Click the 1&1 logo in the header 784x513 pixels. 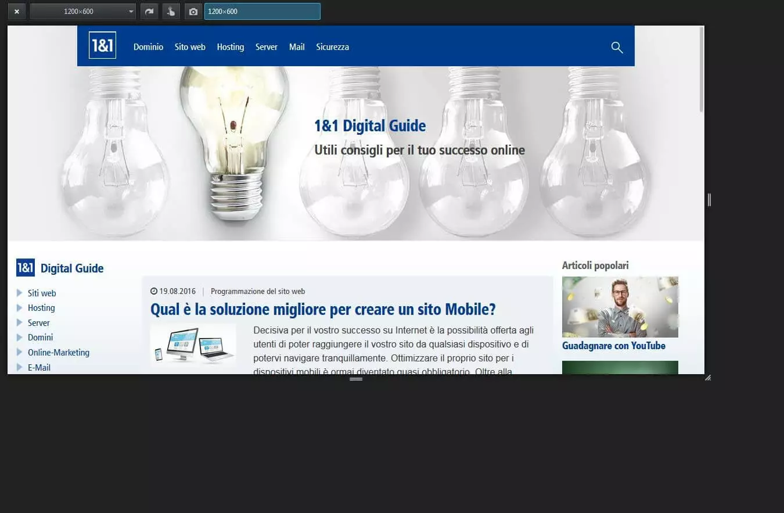(102, 45)
